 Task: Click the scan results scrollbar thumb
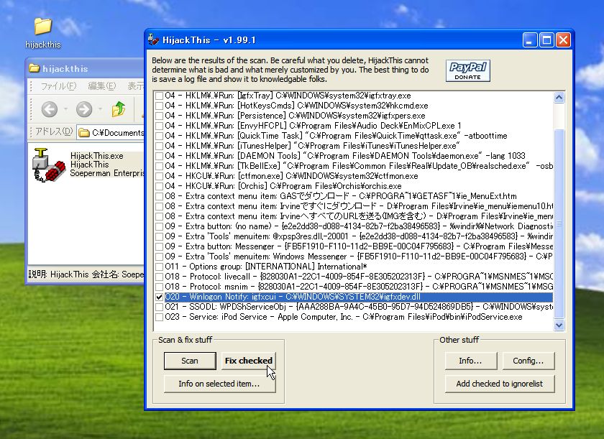[x=559, y=223]
